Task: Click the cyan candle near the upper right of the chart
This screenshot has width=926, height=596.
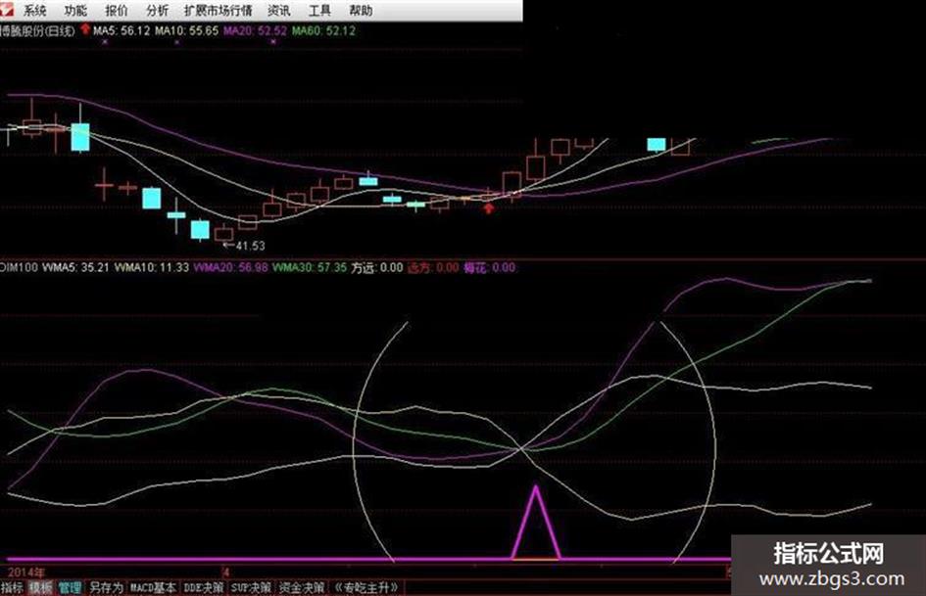Action: click(657, 145)
